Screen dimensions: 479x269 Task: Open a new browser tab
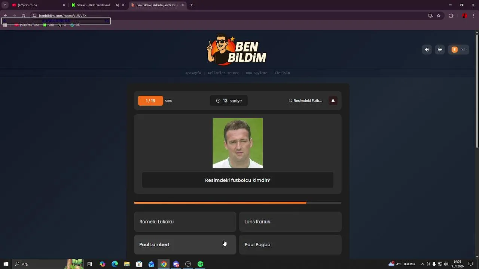point(192,5)
